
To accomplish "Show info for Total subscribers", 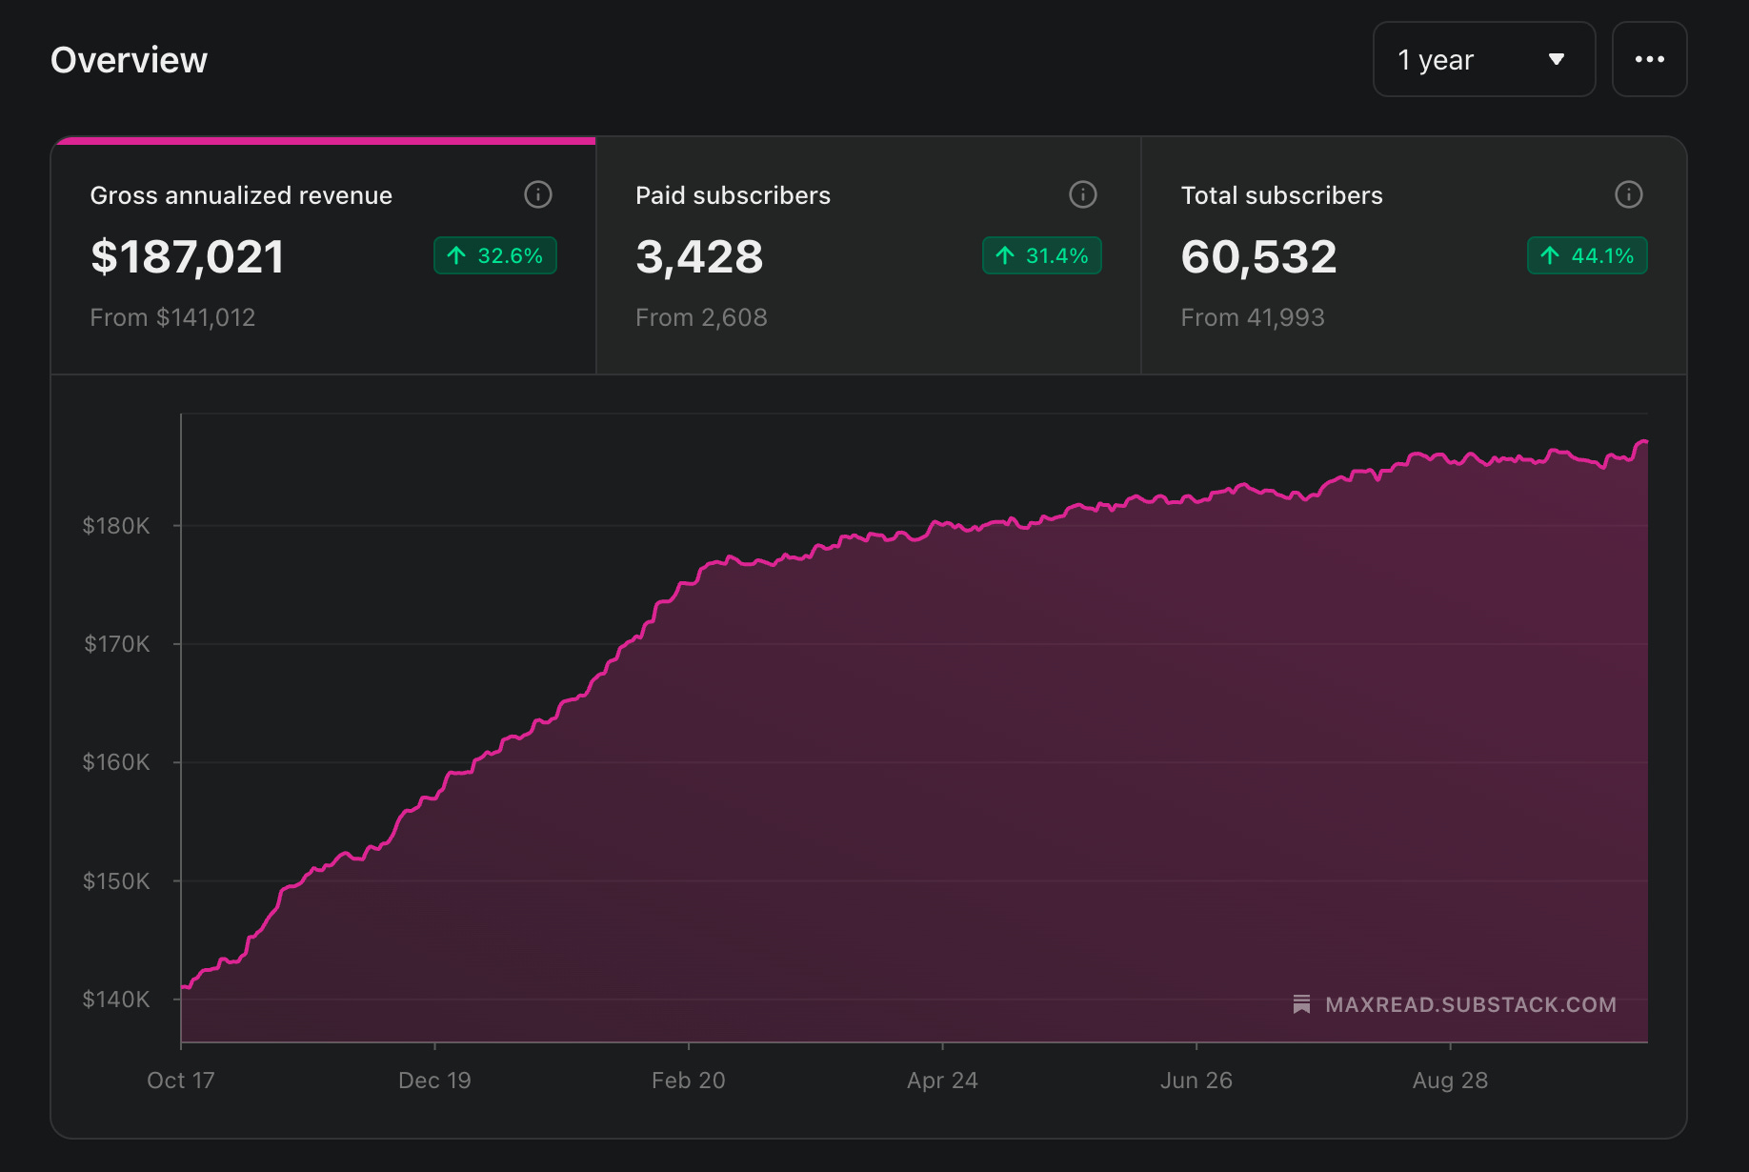I will pyautogui.click(x=1629, y=194).
